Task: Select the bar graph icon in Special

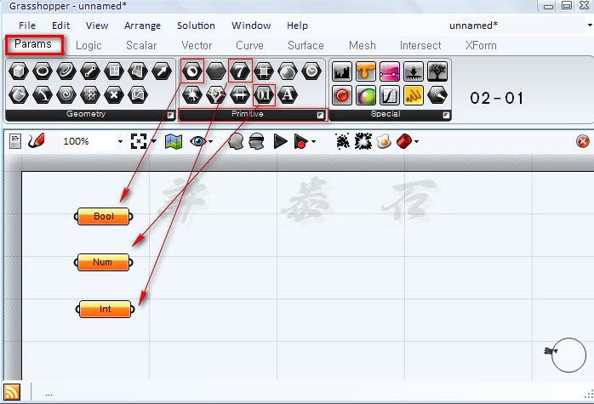Action: point(342,71)
